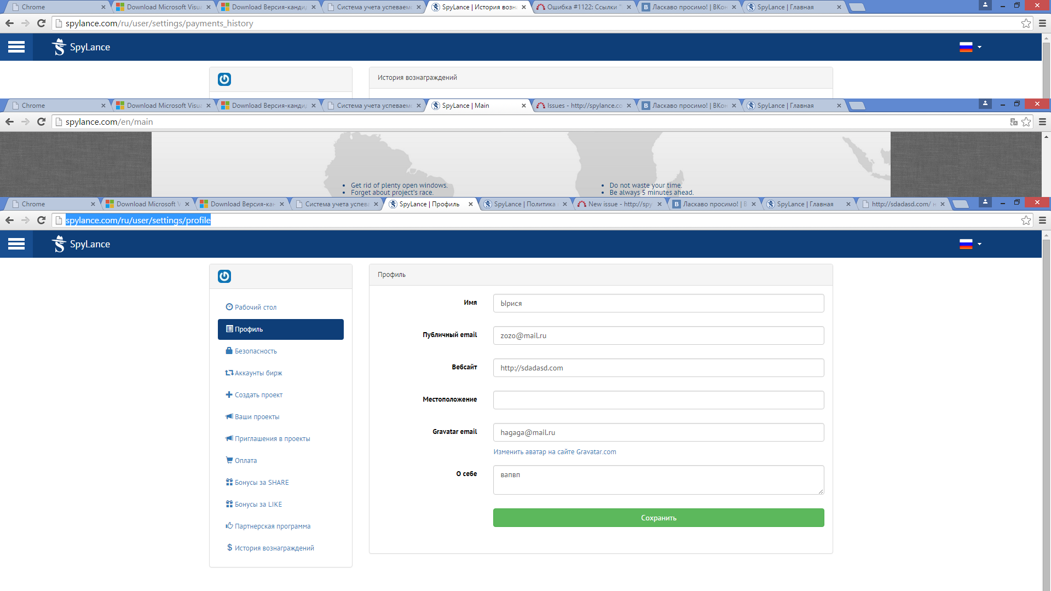
Task: Close the SpyLance | Профиль tab
Action: [x=471, y=204]
